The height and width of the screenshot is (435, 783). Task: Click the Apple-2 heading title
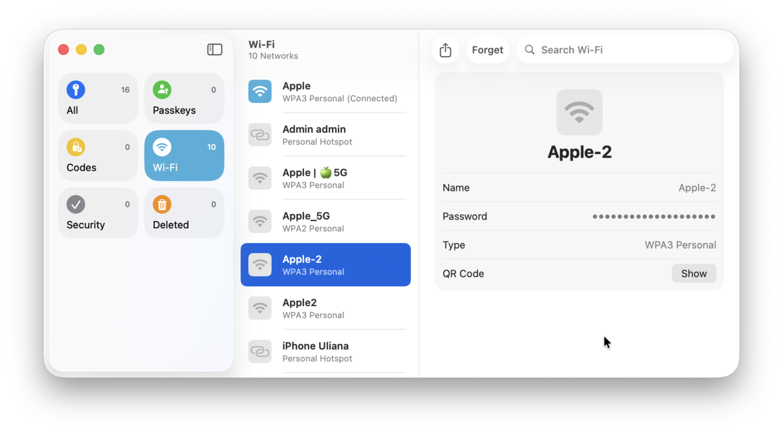click(x=579, y=152)
